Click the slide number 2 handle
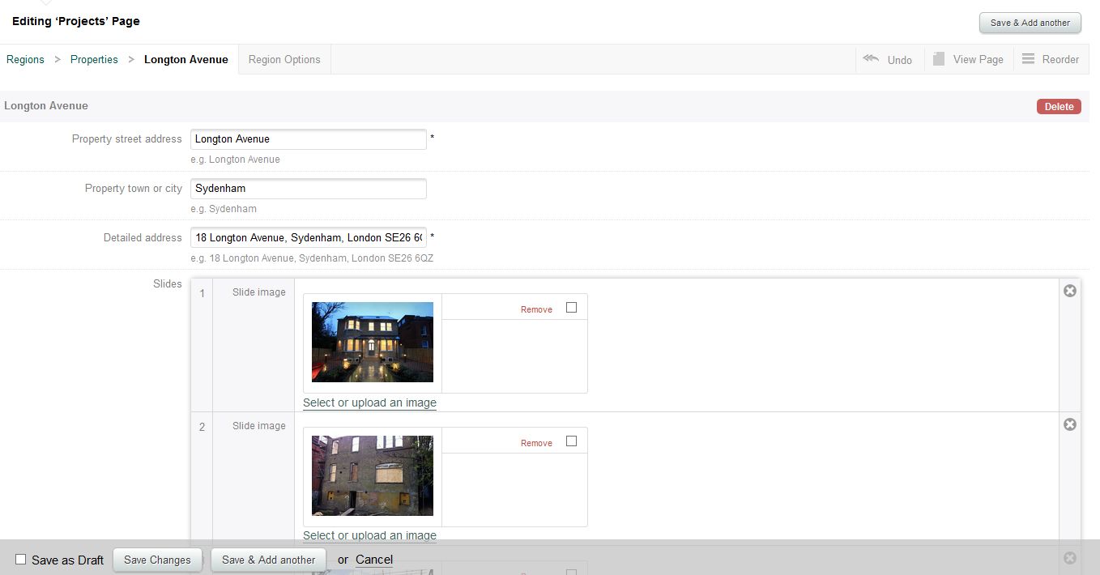Viewport: 1100px width, 575px height. click(x=202, y=427)
